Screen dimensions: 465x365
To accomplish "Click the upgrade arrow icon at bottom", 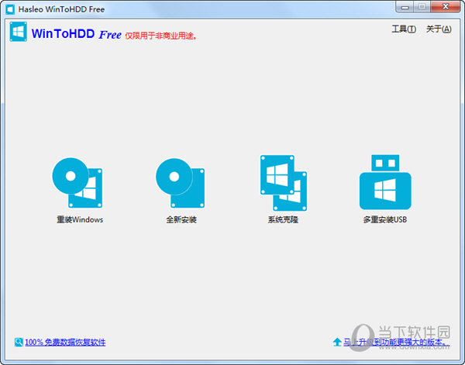I will point(337,343).
